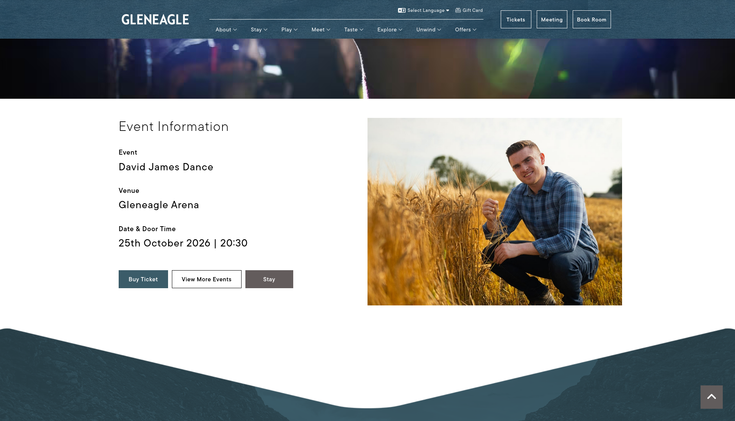Click the Event Information heading
Viewport: 735px width, 421px height.
[x=173, y=127]
